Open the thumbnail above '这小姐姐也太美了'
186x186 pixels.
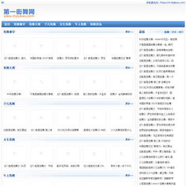[95, 154]
